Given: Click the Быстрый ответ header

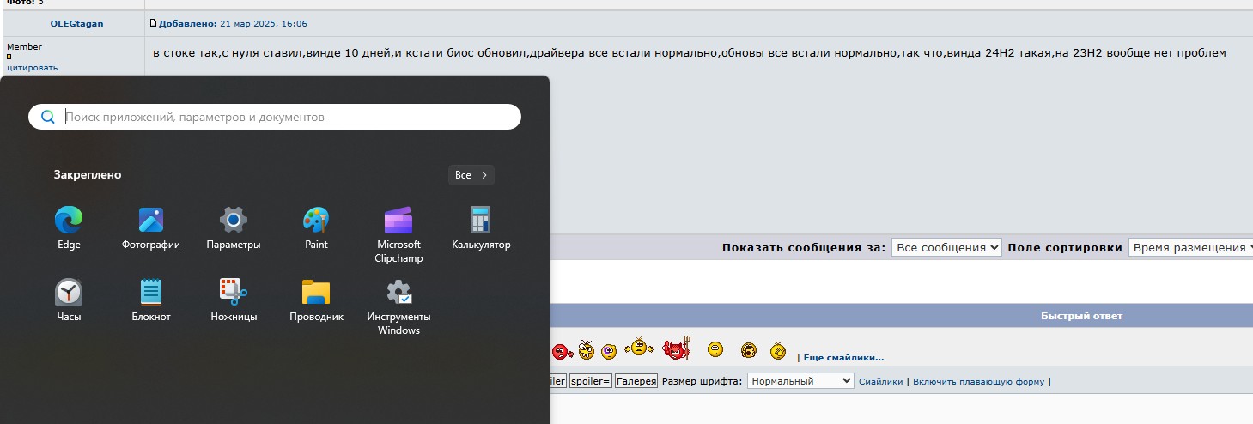Looking at the screenshot, I should [1081, 316].
